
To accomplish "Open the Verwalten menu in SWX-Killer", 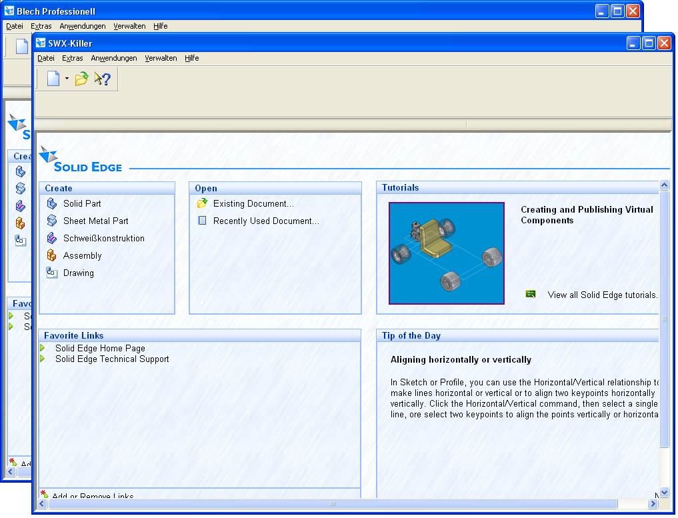I will coord(161,58).
